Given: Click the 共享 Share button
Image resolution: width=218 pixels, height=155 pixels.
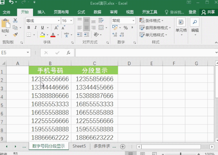Looking at the screenshot, I should pos(208,12).
